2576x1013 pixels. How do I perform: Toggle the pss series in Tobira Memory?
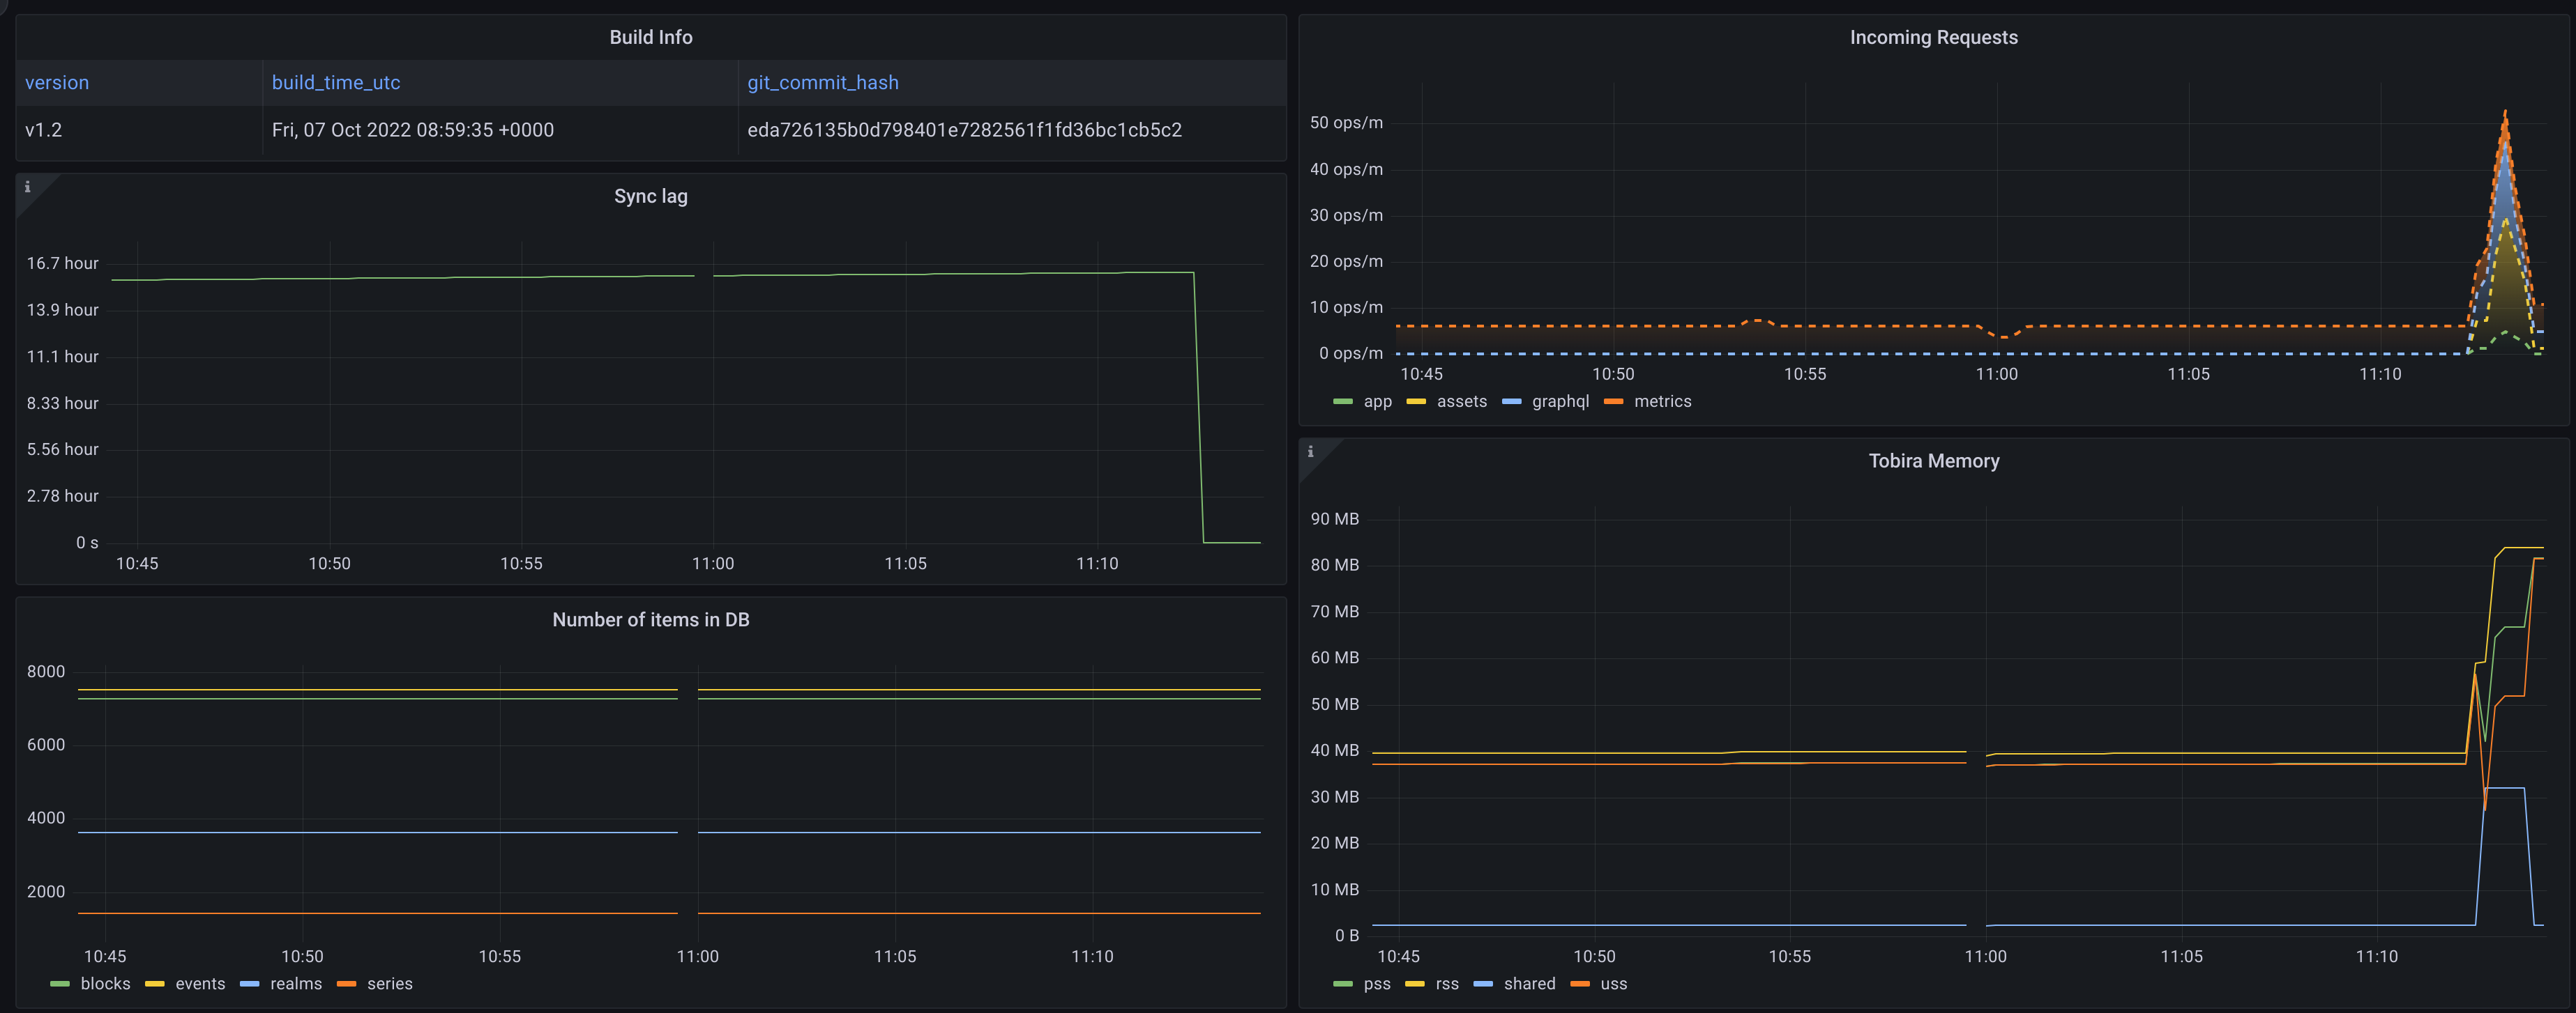1378,983
